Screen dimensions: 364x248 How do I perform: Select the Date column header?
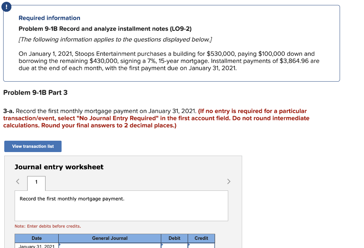(36, 238)
